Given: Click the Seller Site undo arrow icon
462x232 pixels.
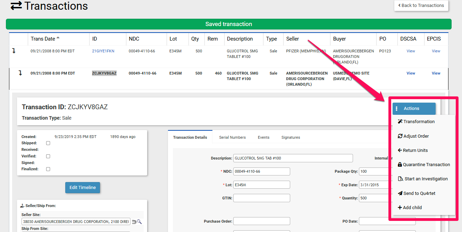Looking at the screenshot, I should 134,222.
